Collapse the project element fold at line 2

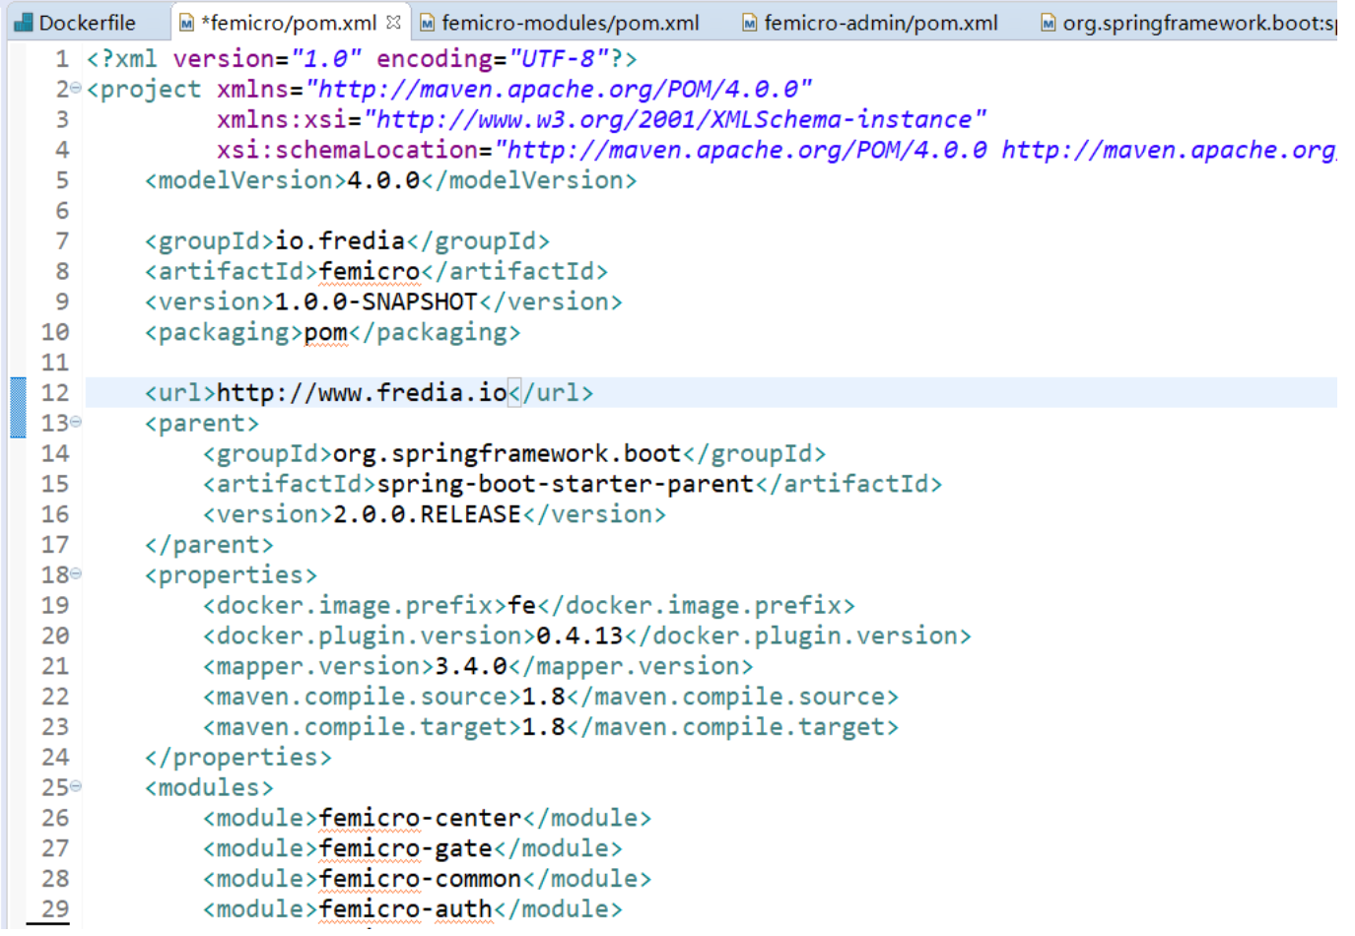coord(75,89)
